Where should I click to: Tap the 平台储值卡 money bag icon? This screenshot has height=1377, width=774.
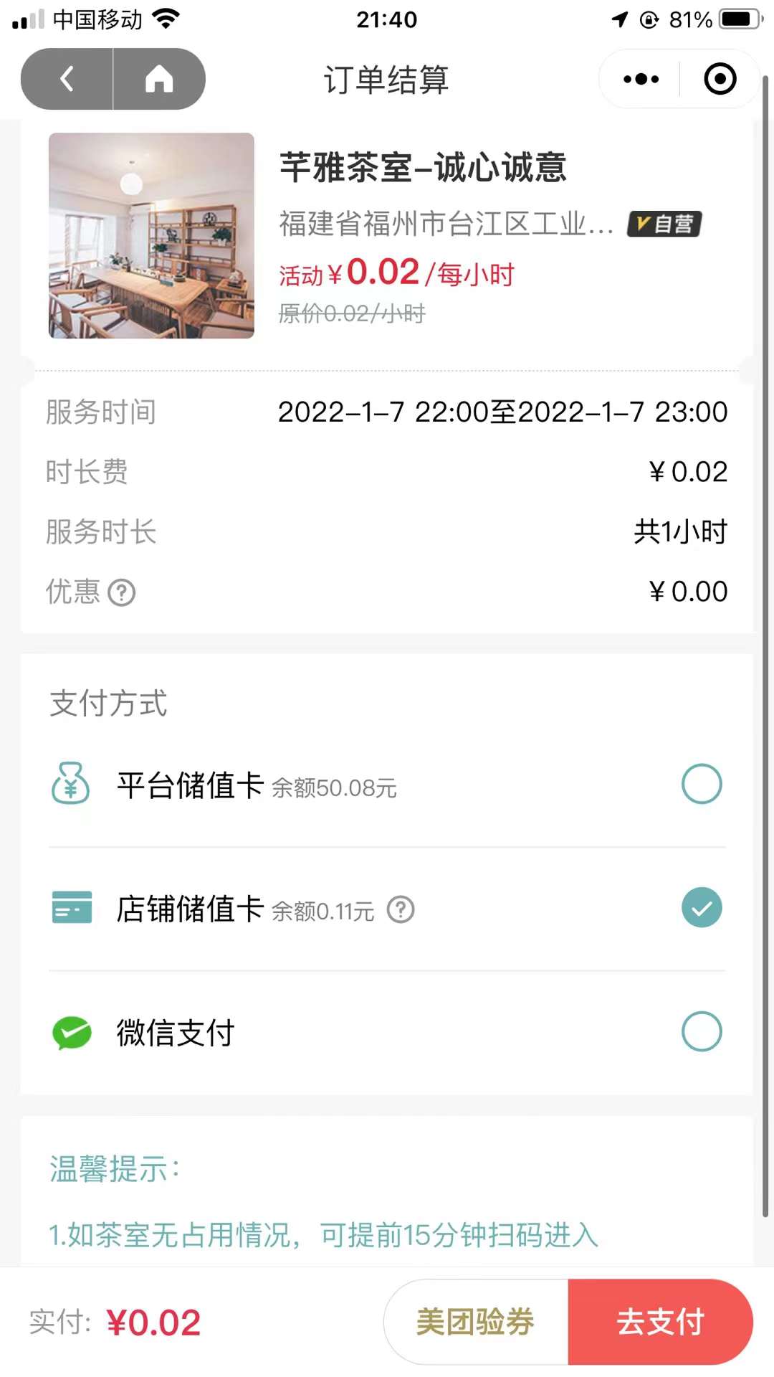(x=70, y=784)
